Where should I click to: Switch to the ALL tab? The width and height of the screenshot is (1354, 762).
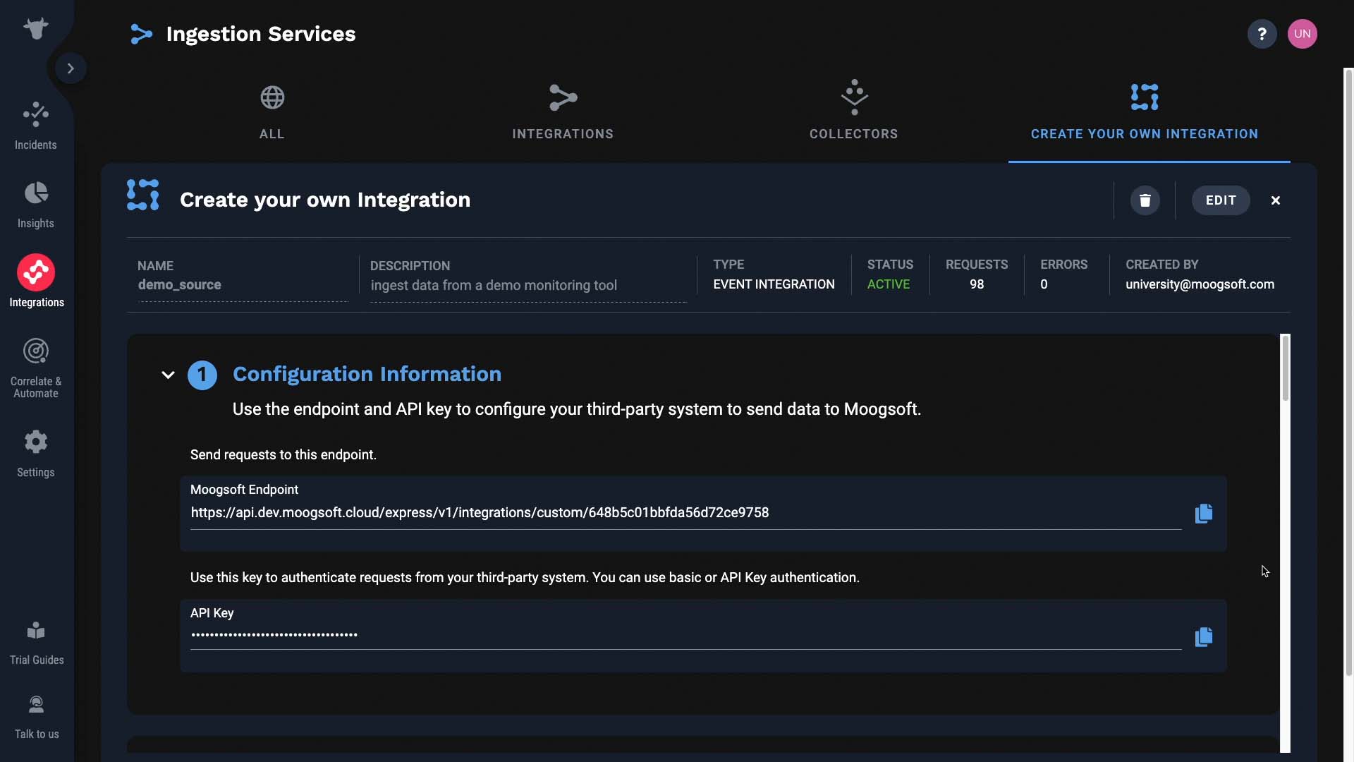(x=272, y=113)
